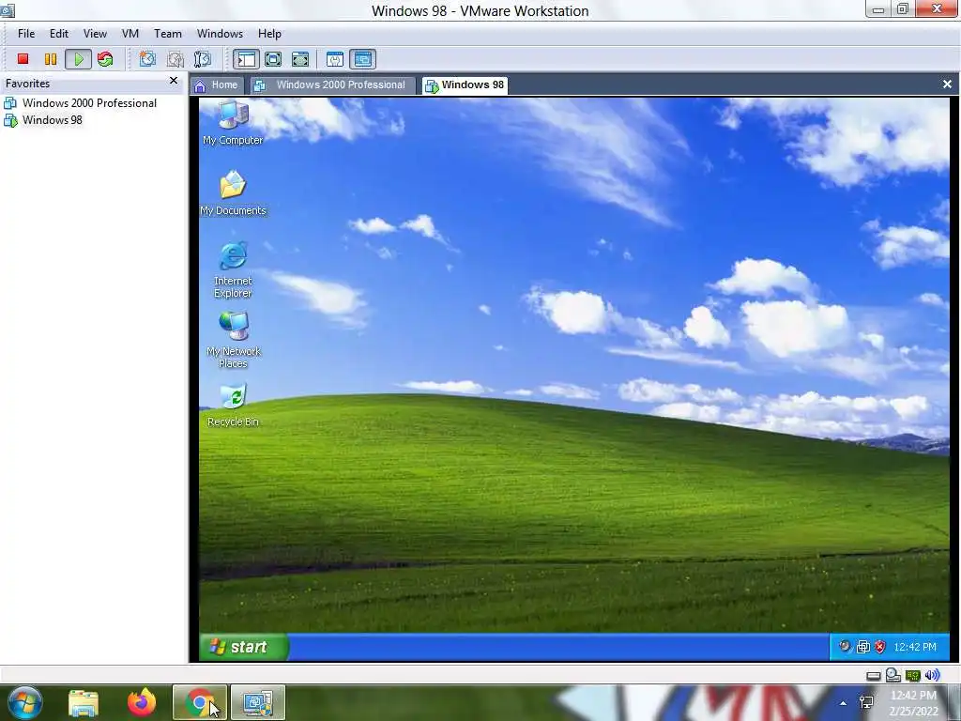Select Windows 98 in Favorites list
Screen dimensions: 961x721
[43, 120]
